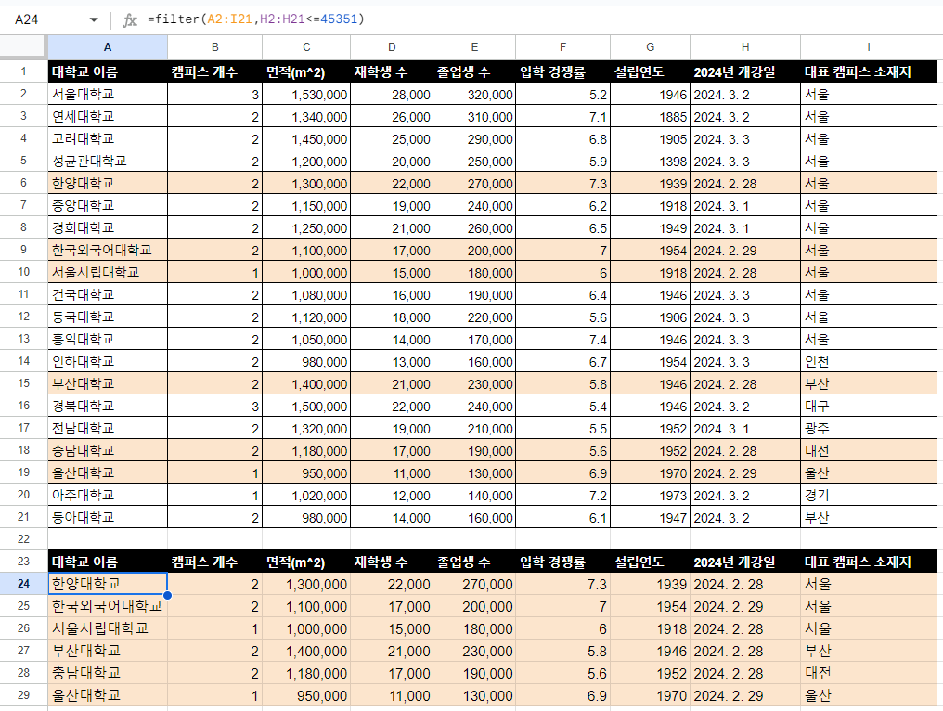This screenshot has width=943, height=711.
Task: Select column F header
Action: point(562,47)
